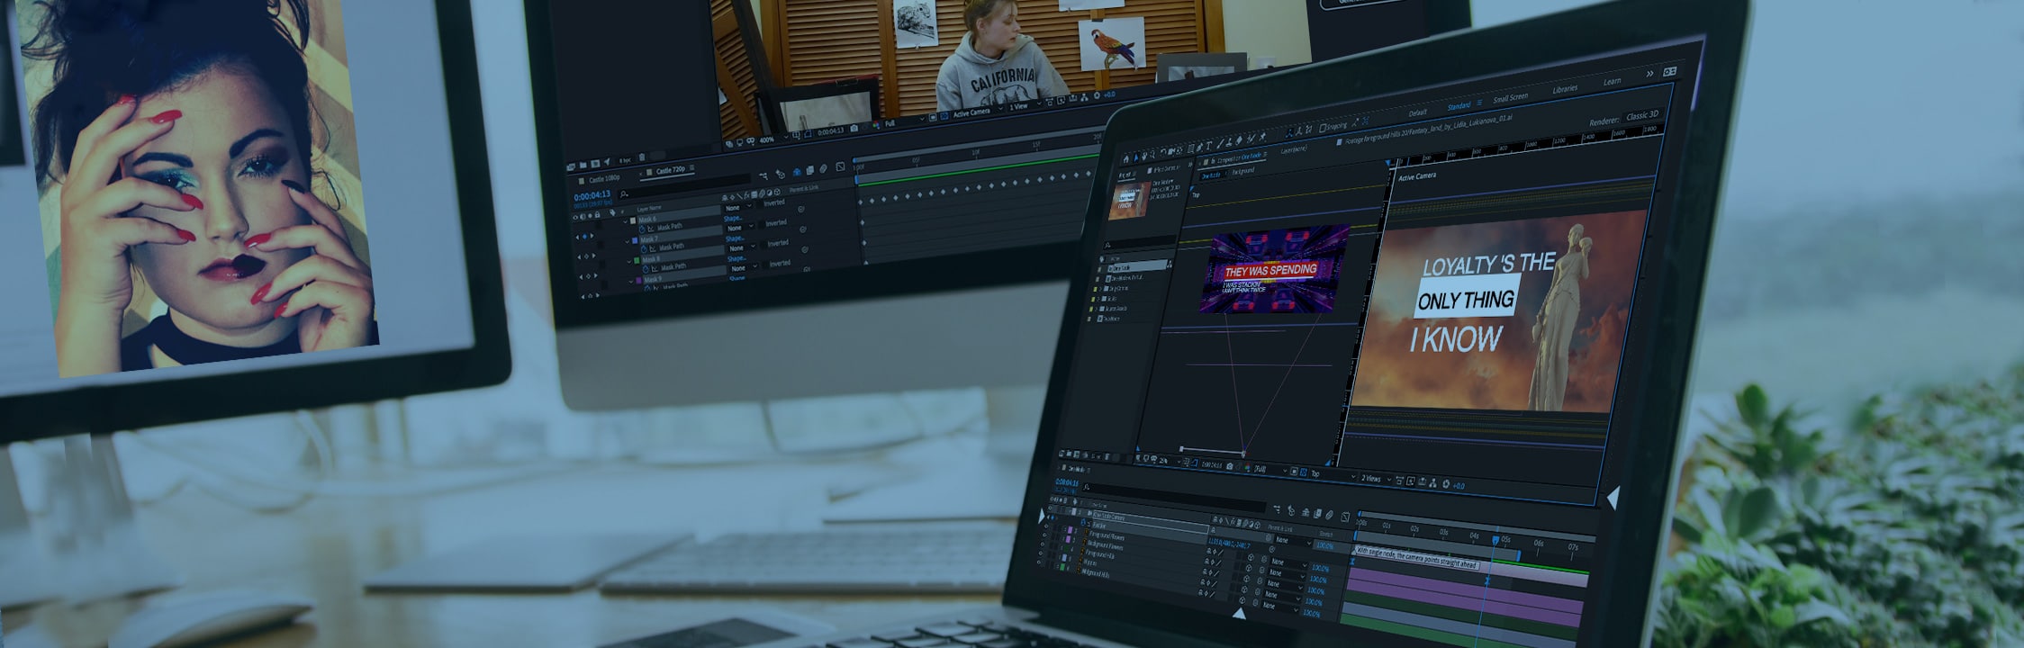Enable Motion Blur icon in laptop timeline
The height and width of the screenshot is (648, 2024).
pyautogui.click(x=1329, y=515)
